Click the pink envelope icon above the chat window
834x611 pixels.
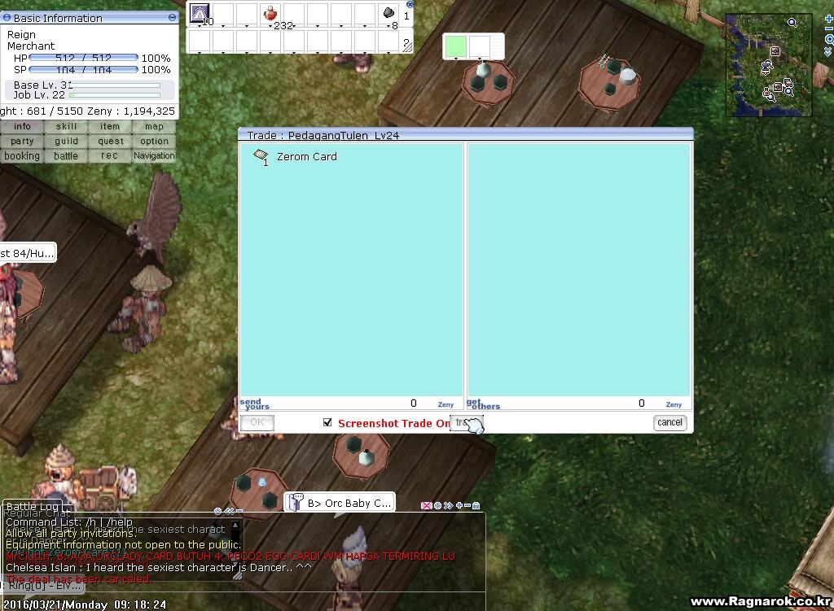click(x=426, y=505)
